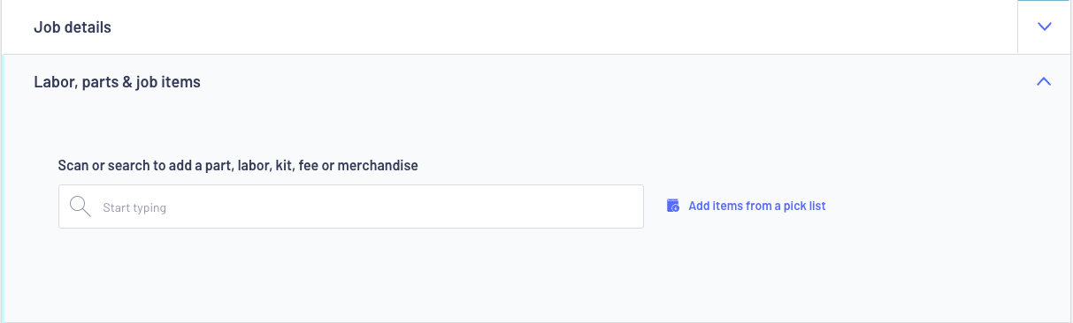The height and width of the screenshot is (323, 1073).
Task: Click the Job details heading text
Action: 73,27
